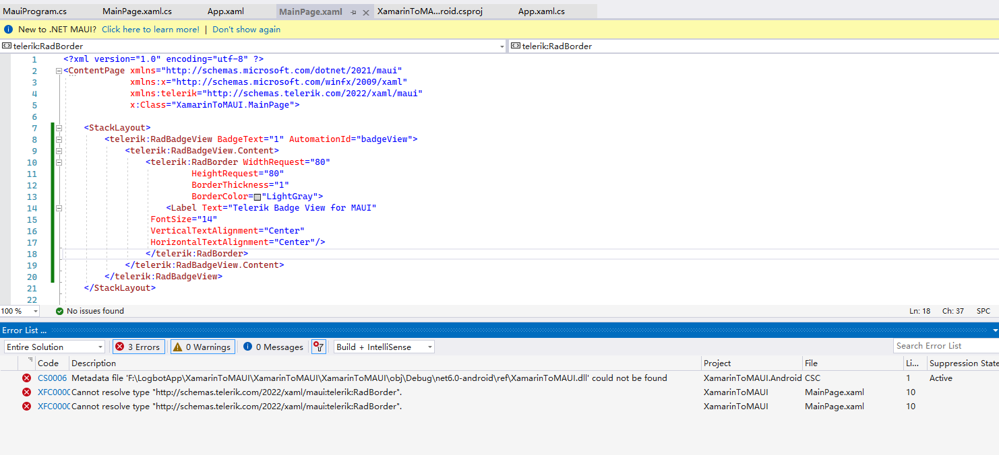Open the Build + IntelliSense dropdown
The width and height of the screenshot is (999, 455).
click(384, 347)
